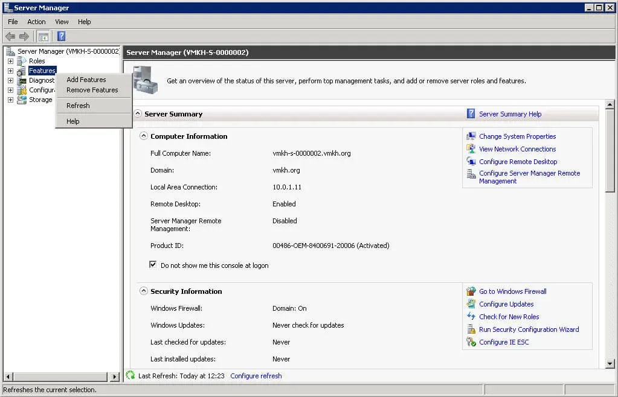Open the File menu
This screenshot has width=618, height=397.
pos(13,22)
